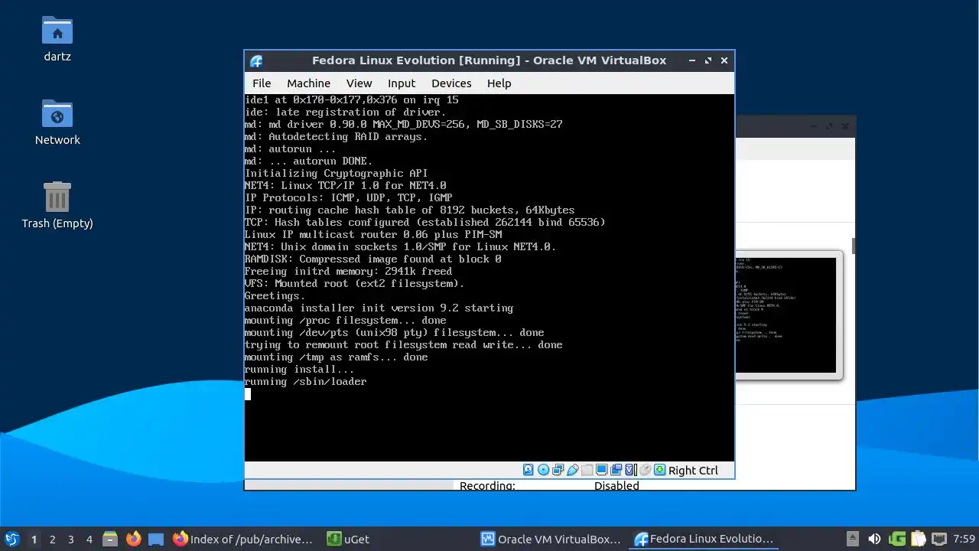Click 'anaconda installer init version 9.2 starting' line

(379, 308)
